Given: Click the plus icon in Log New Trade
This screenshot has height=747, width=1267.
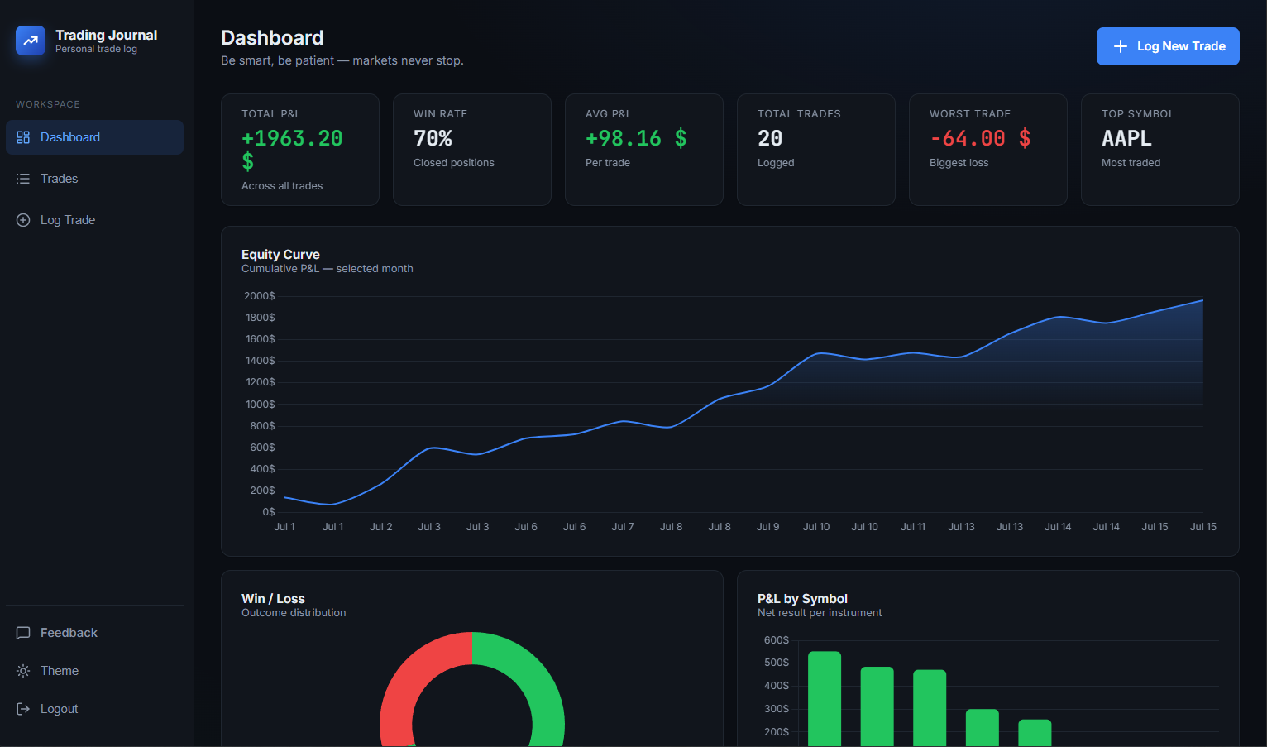Looking at the screenshot, I should [1121, 46].
